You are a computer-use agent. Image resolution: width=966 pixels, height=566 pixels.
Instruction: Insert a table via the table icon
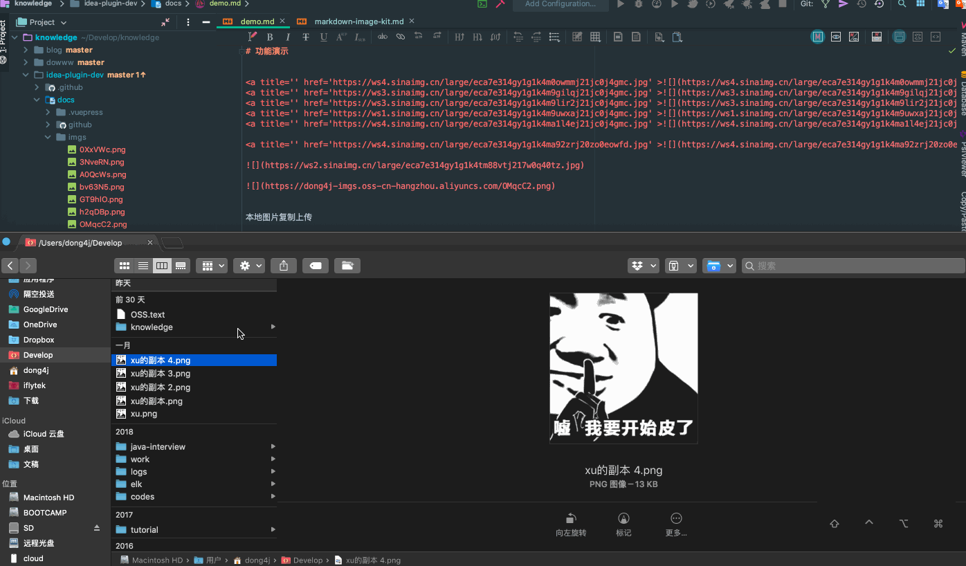595,37
